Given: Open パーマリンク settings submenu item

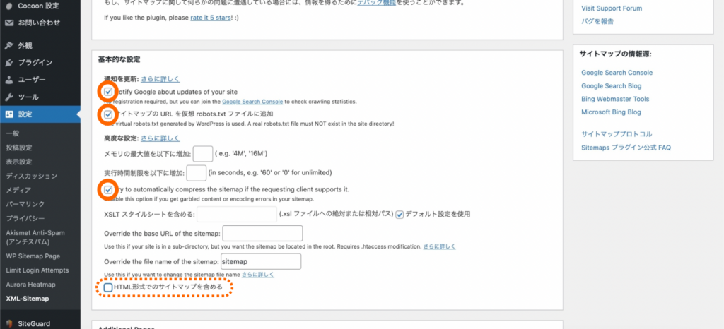Looking at the screenshot, I should [25, 203].
